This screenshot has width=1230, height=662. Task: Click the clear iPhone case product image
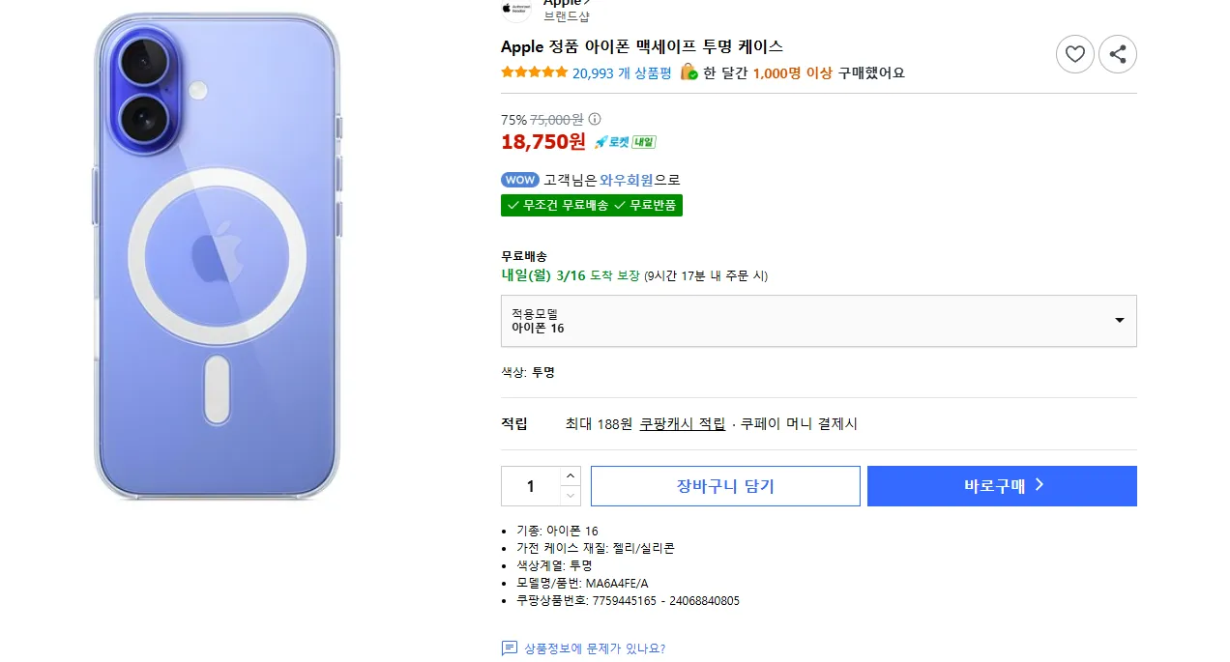218,257
